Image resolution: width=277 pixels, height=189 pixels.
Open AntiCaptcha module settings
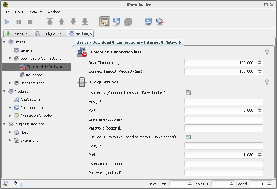click(27, 99)
